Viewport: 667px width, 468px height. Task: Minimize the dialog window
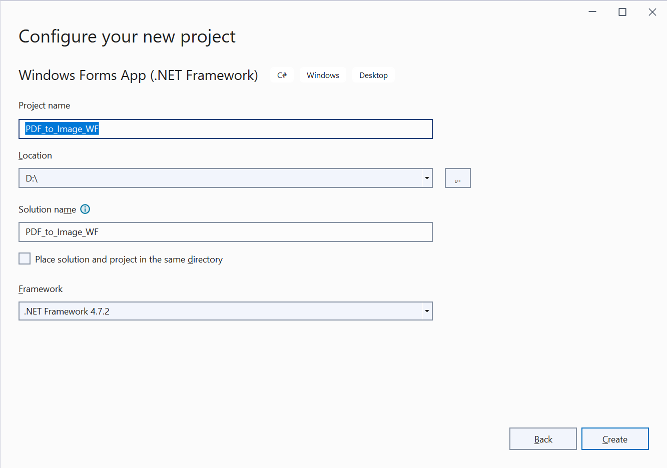click(x=592, y=12)
